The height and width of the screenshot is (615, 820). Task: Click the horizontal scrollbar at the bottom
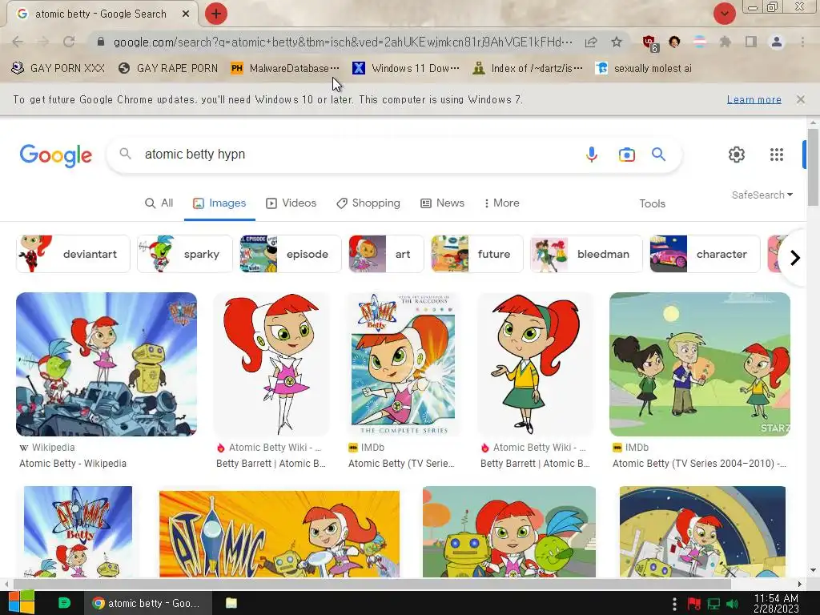[x=372, y=584]
